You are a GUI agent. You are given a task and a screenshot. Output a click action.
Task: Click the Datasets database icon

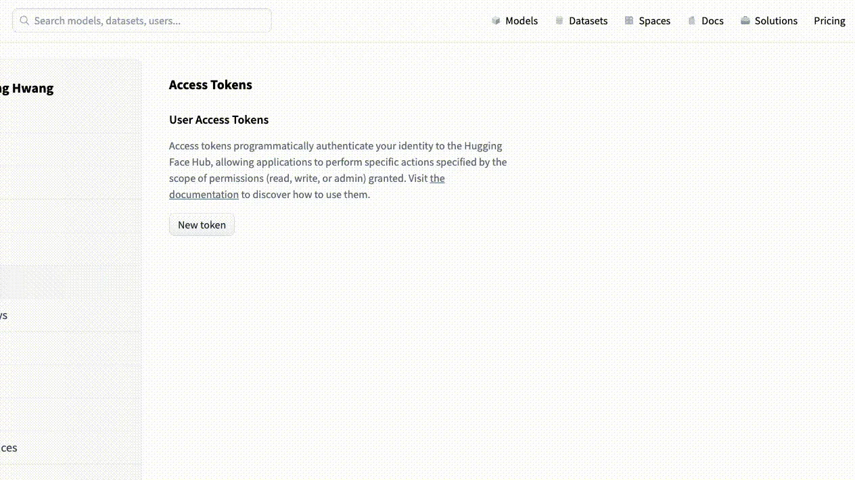[x=559, y=21]
